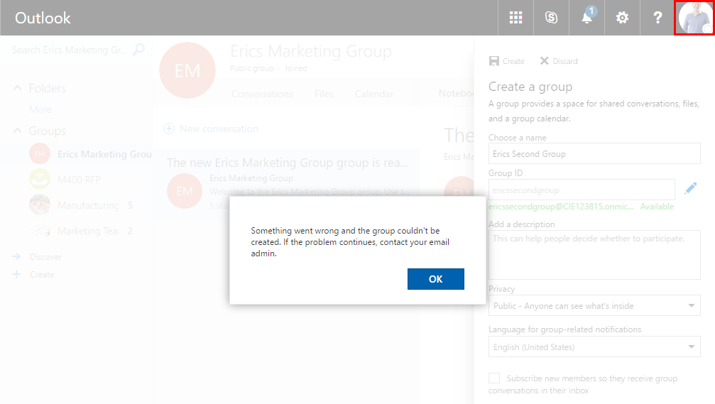Edit the Group ID with the pencil icon
Image resolution: width=715 pixels, height=404 pixels.
click(690, 188)
